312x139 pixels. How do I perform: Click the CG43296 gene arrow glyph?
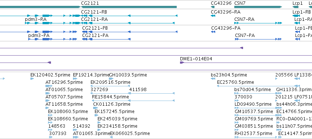tap(213, 7)
